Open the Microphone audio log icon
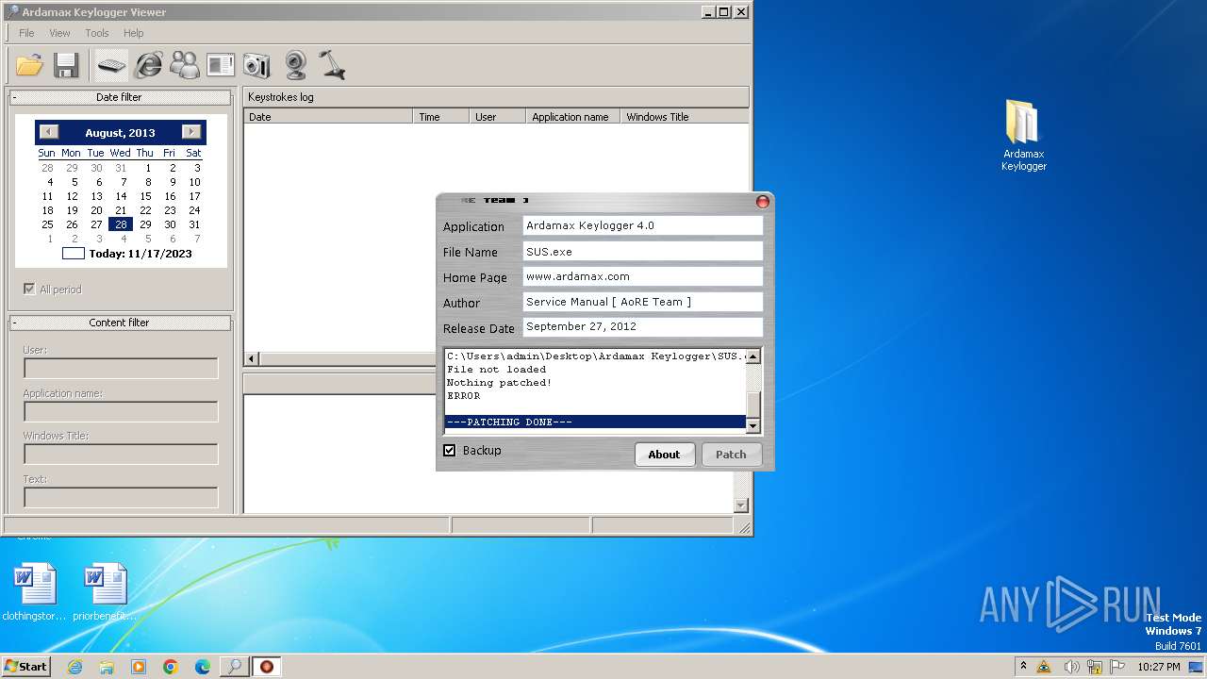The image size is (1207, 679). coord(331,65)
